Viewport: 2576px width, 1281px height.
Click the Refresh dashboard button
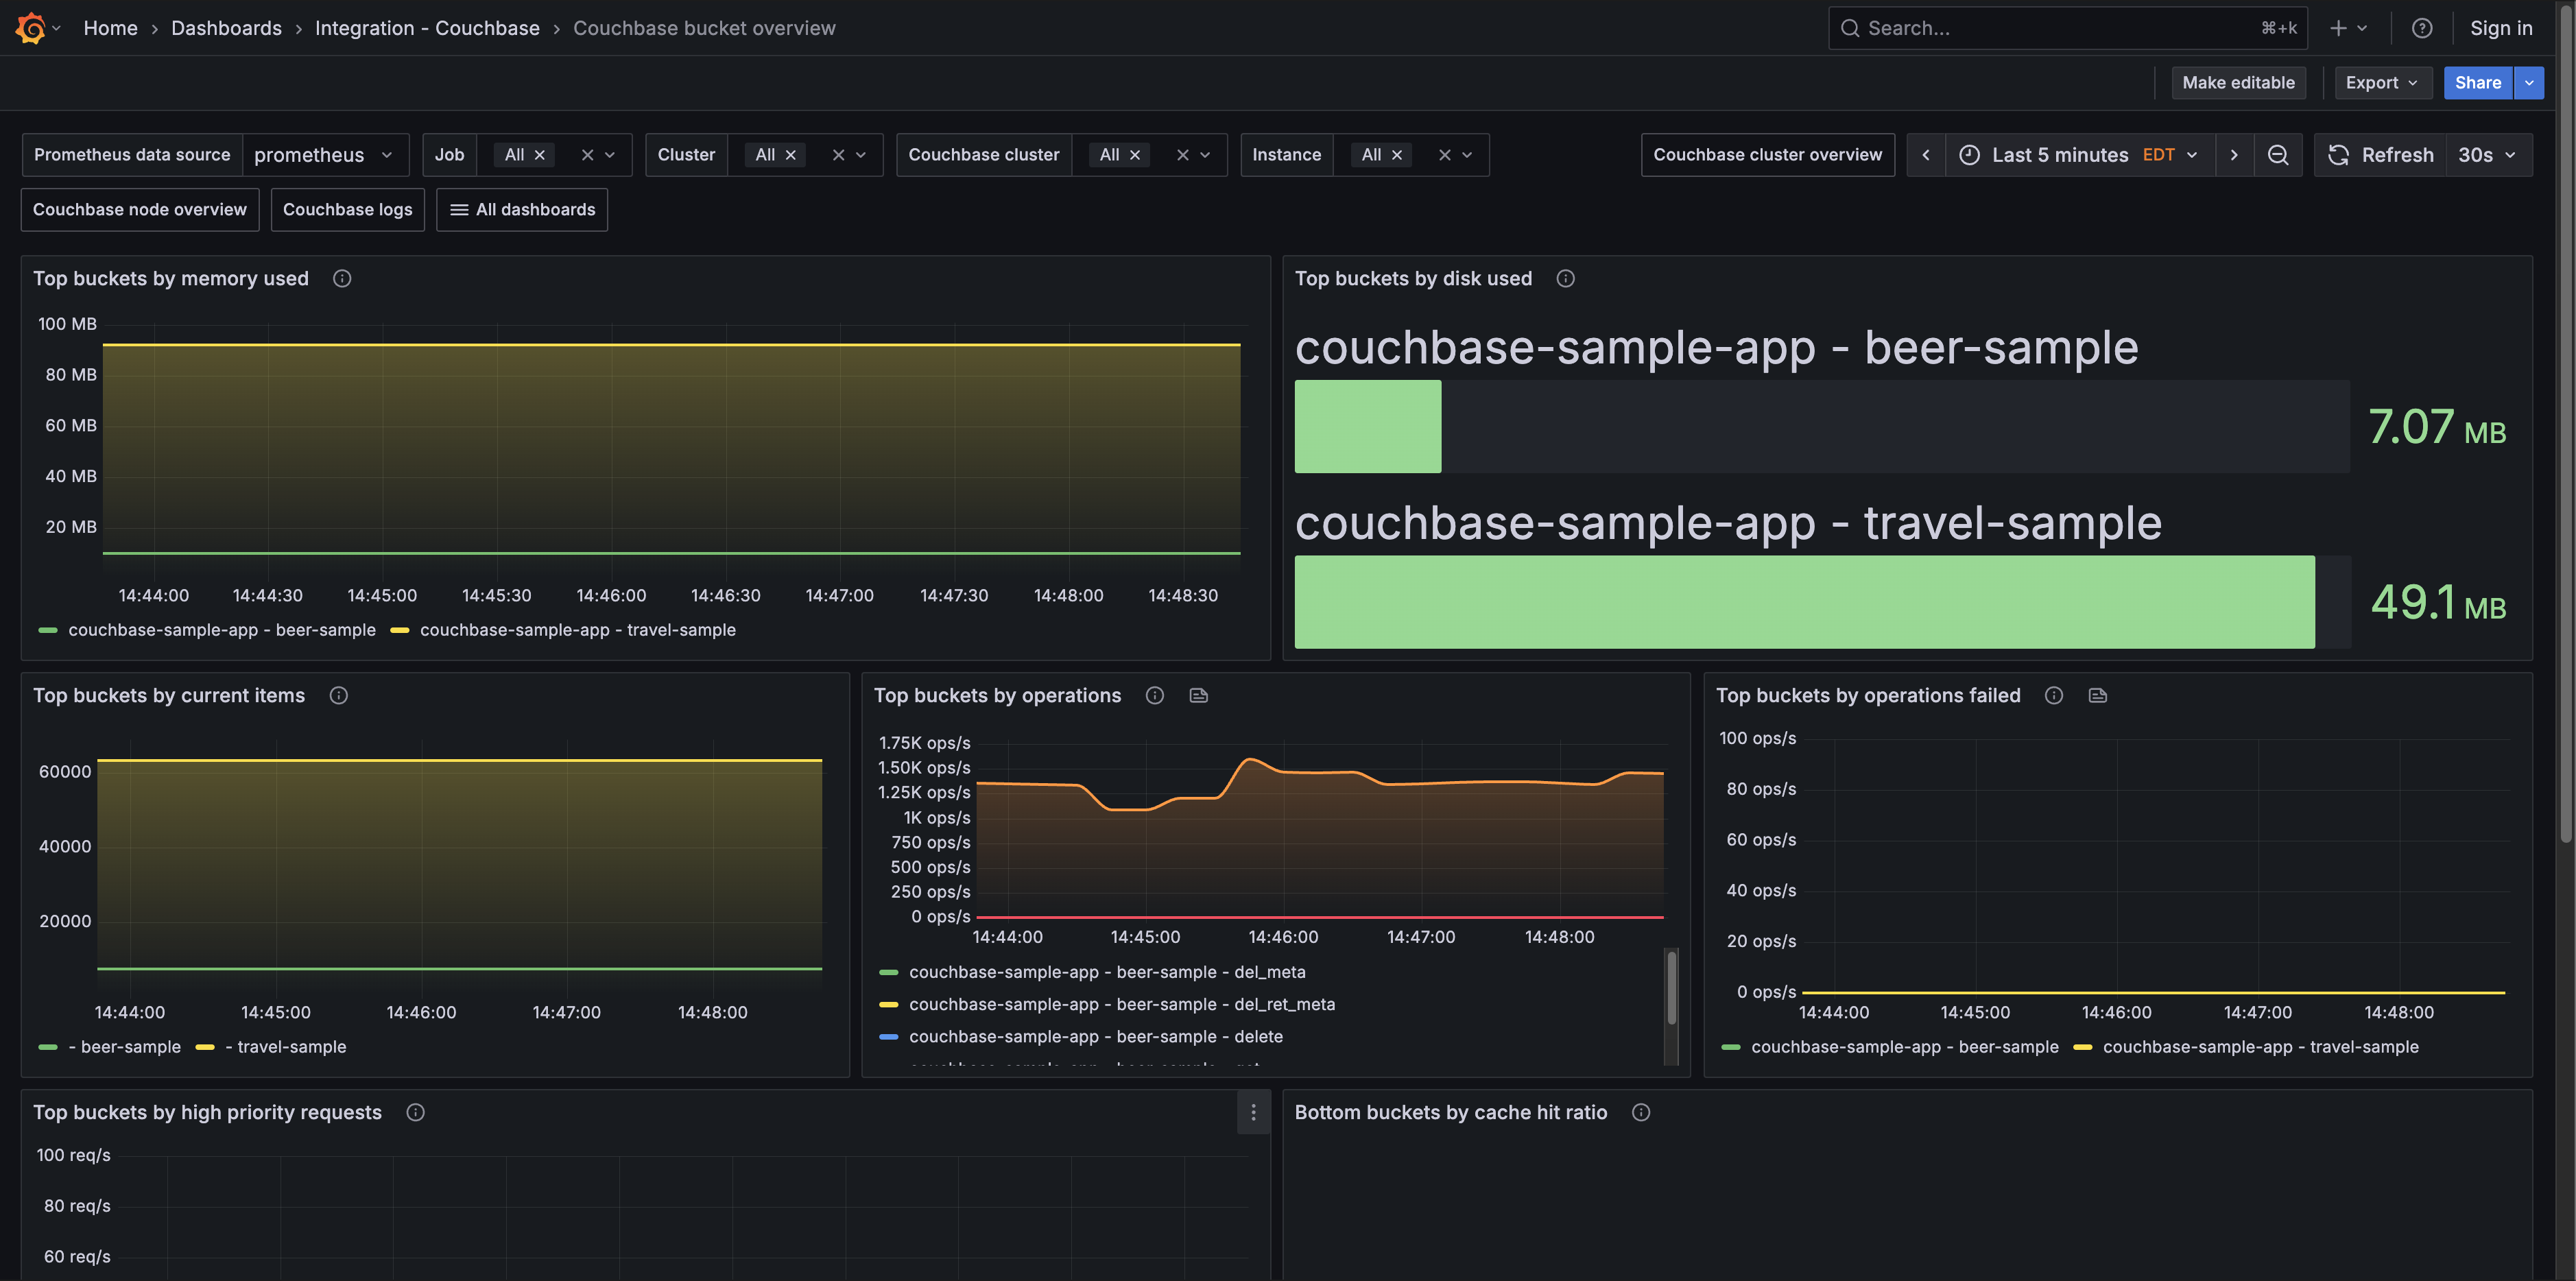tap(2381, 155)
